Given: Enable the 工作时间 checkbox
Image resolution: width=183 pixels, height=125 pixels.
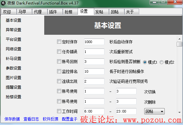Looking at the screenshot, I should [x=59, y=111].
